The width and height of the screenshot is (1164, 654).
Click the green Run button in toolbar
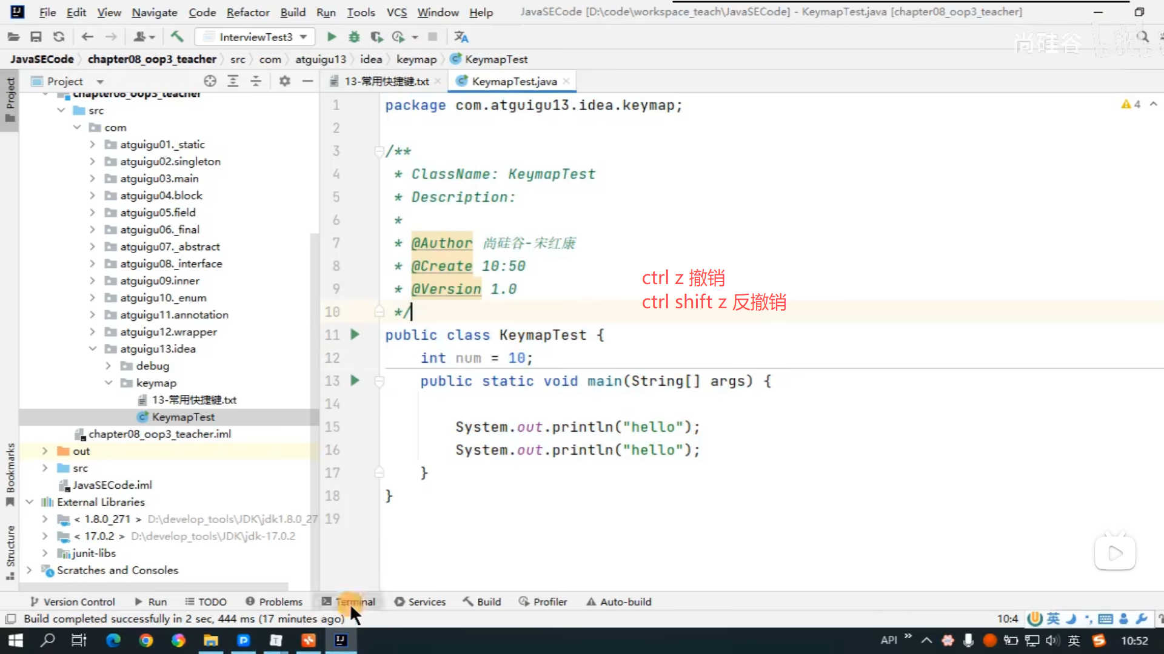coord(331,37)
